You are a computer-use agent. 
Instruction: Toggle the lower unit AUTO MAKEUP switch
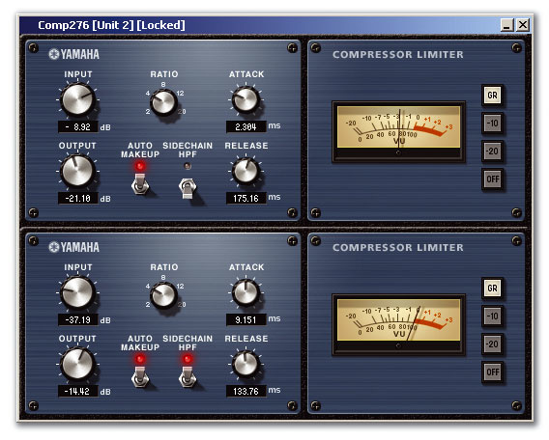click(140, 377)
